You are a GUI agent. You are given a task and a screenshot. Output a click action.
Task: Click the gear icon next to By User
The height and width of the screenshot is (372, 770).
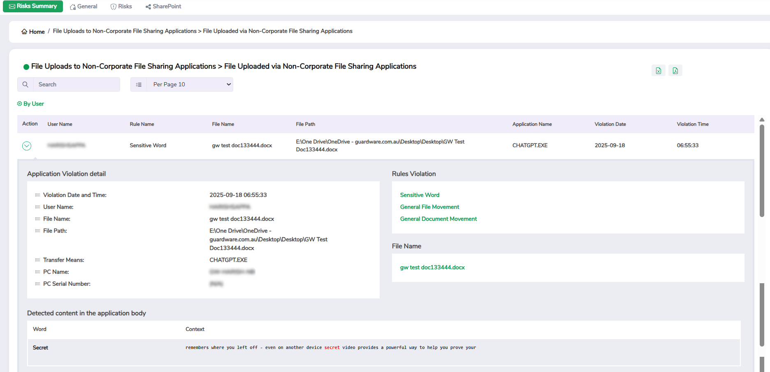point(19,104)
